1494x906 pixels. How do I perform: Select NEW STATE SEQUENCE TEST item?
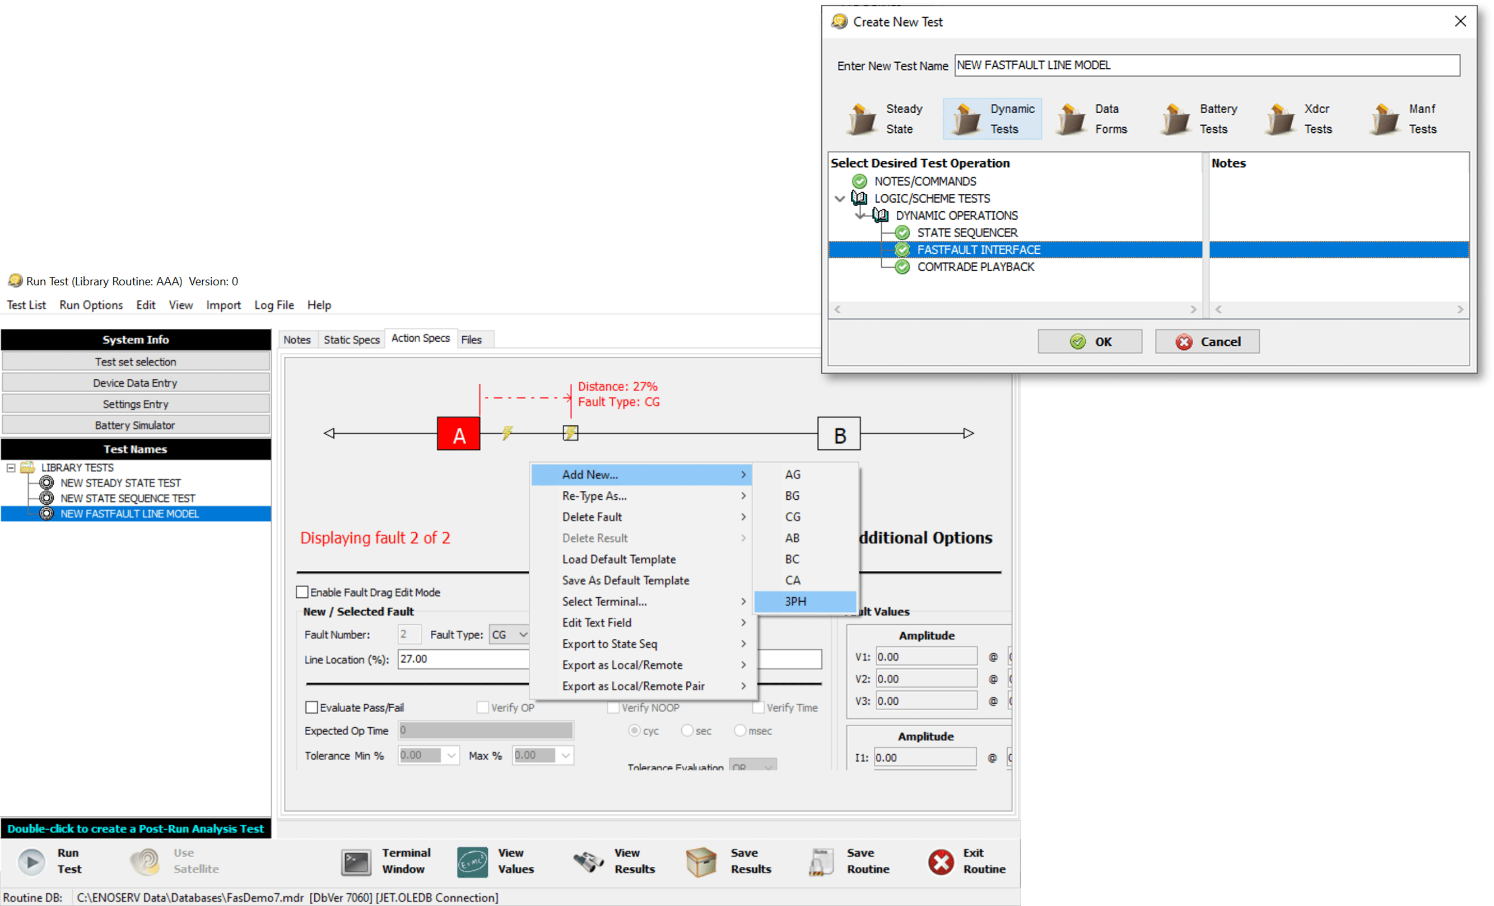coord(127,499)
